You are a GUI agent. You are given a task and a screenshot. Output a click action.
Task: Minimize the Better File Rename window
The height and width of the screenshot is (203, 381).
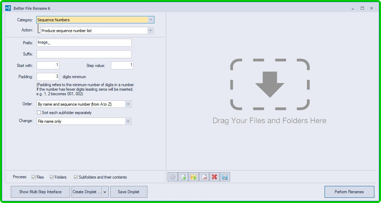(352, 8)
